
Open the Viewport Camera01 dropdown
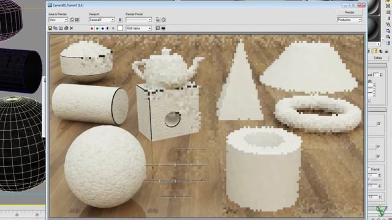pos(102,20)
